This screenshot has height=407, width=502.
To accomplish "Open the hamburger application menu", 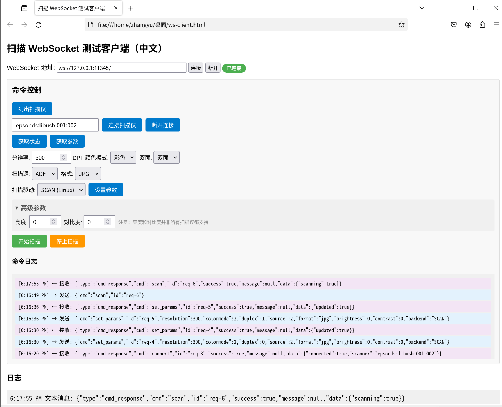I will (496, 25).
